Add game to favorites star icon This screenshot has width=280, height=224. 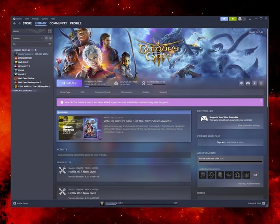[x=261, y=83]
